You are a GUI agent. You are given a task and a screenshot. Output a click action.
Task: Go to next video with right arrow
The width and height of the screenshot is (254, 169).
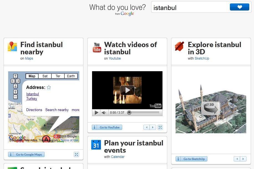pos(153,127)
